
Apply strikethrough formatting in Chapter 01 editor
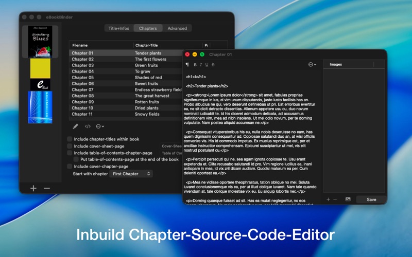(x=213, y=65)
